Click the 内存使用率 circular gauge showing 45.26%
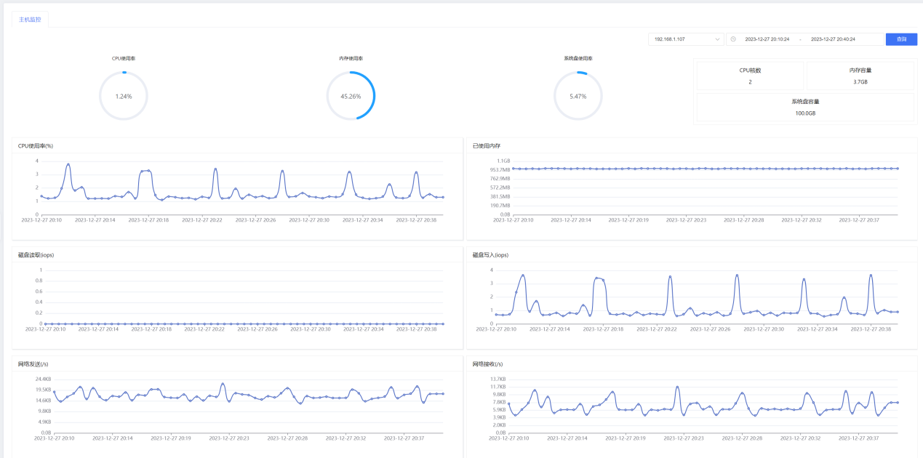 (351, 96)
